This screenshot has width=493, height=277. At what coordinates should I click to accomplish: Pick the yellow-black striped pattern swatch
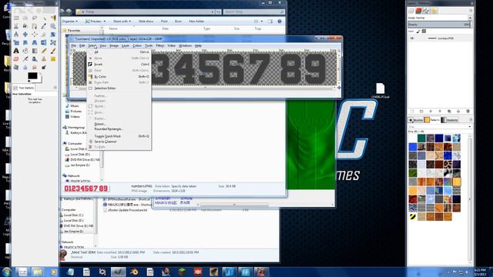(413, 216)
